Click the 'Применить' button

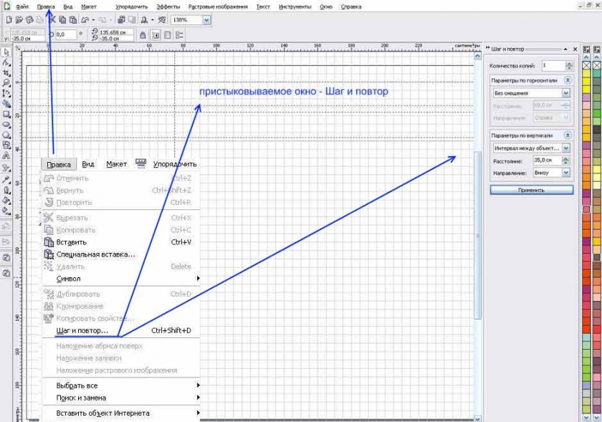531,191
